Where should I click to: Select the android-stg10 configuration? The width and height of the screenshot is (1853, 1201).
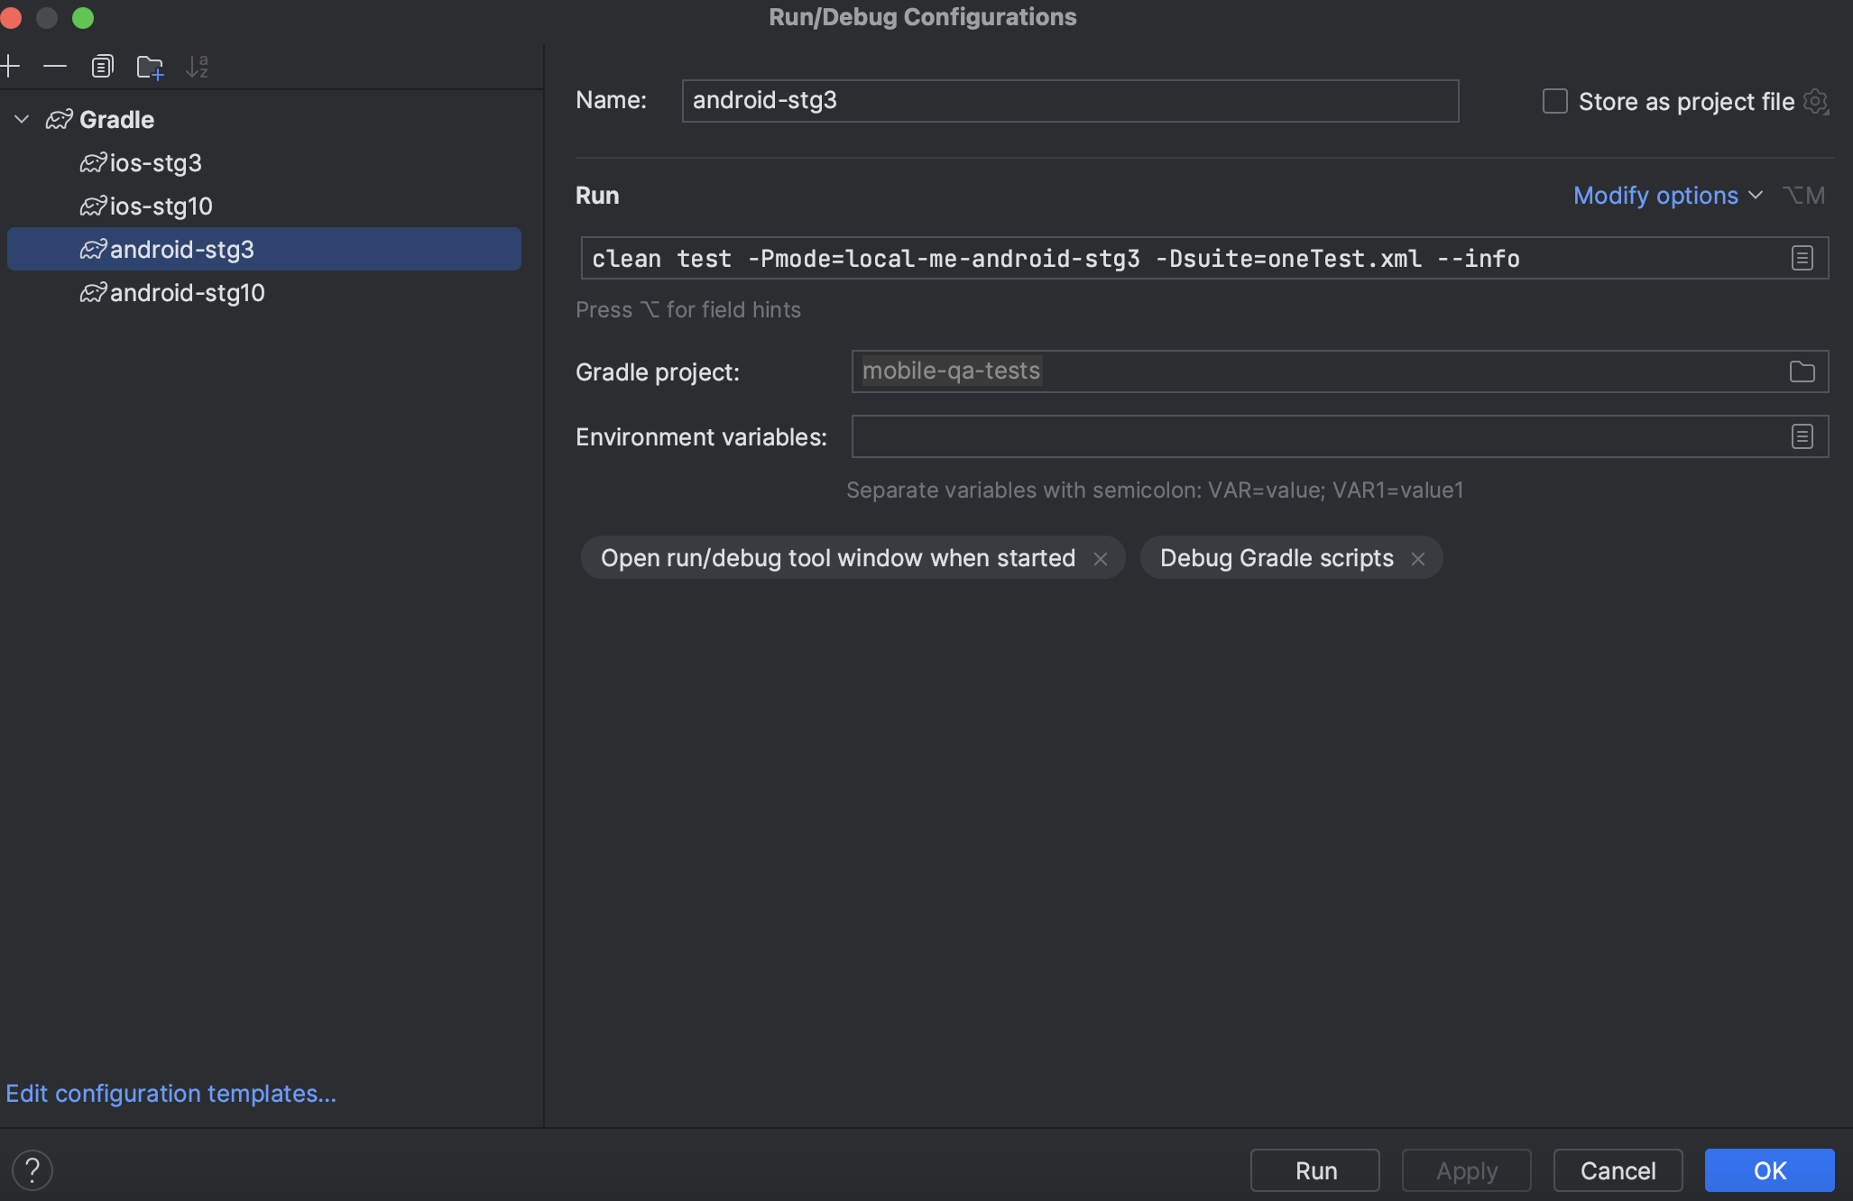pos(263,293)
